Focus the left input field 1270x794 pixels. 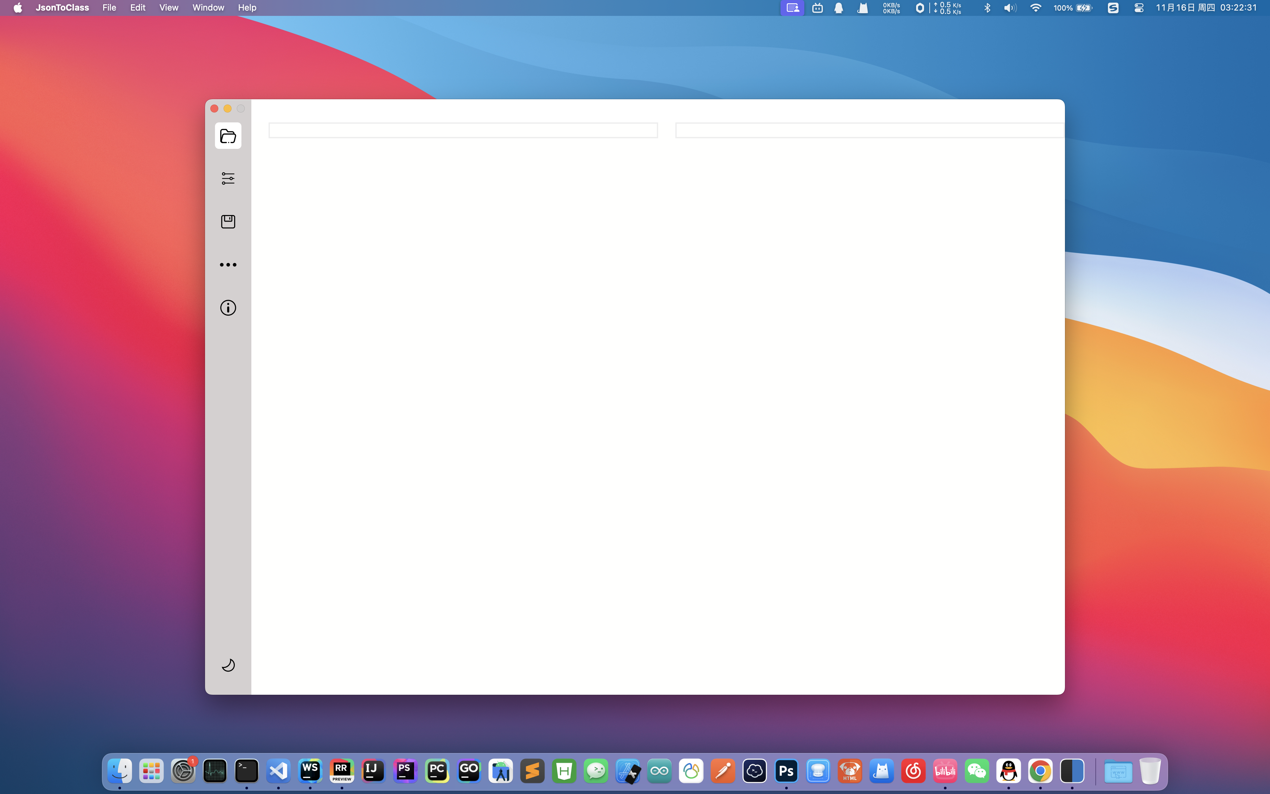coord(463,130)
